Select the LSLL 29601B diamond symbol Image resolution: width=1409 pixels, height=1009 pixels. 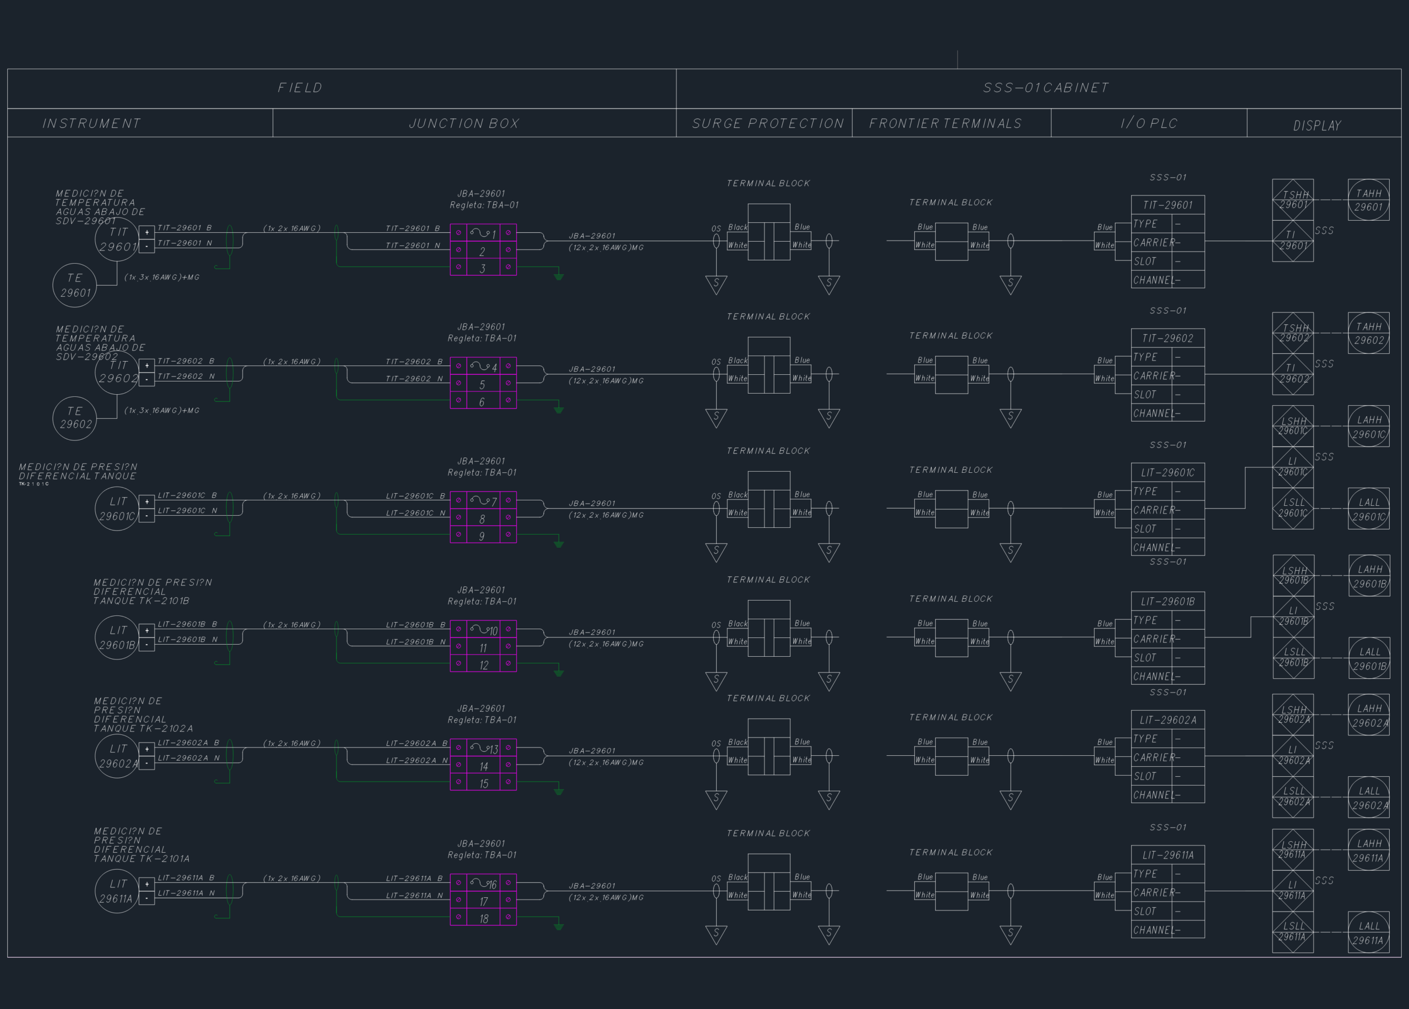click(x=1293, y=658)
